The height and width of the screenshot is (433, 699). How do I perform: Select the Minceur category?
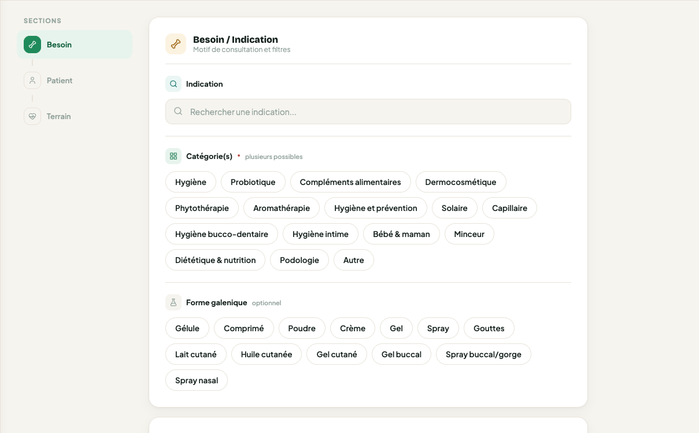coord(469,234)
